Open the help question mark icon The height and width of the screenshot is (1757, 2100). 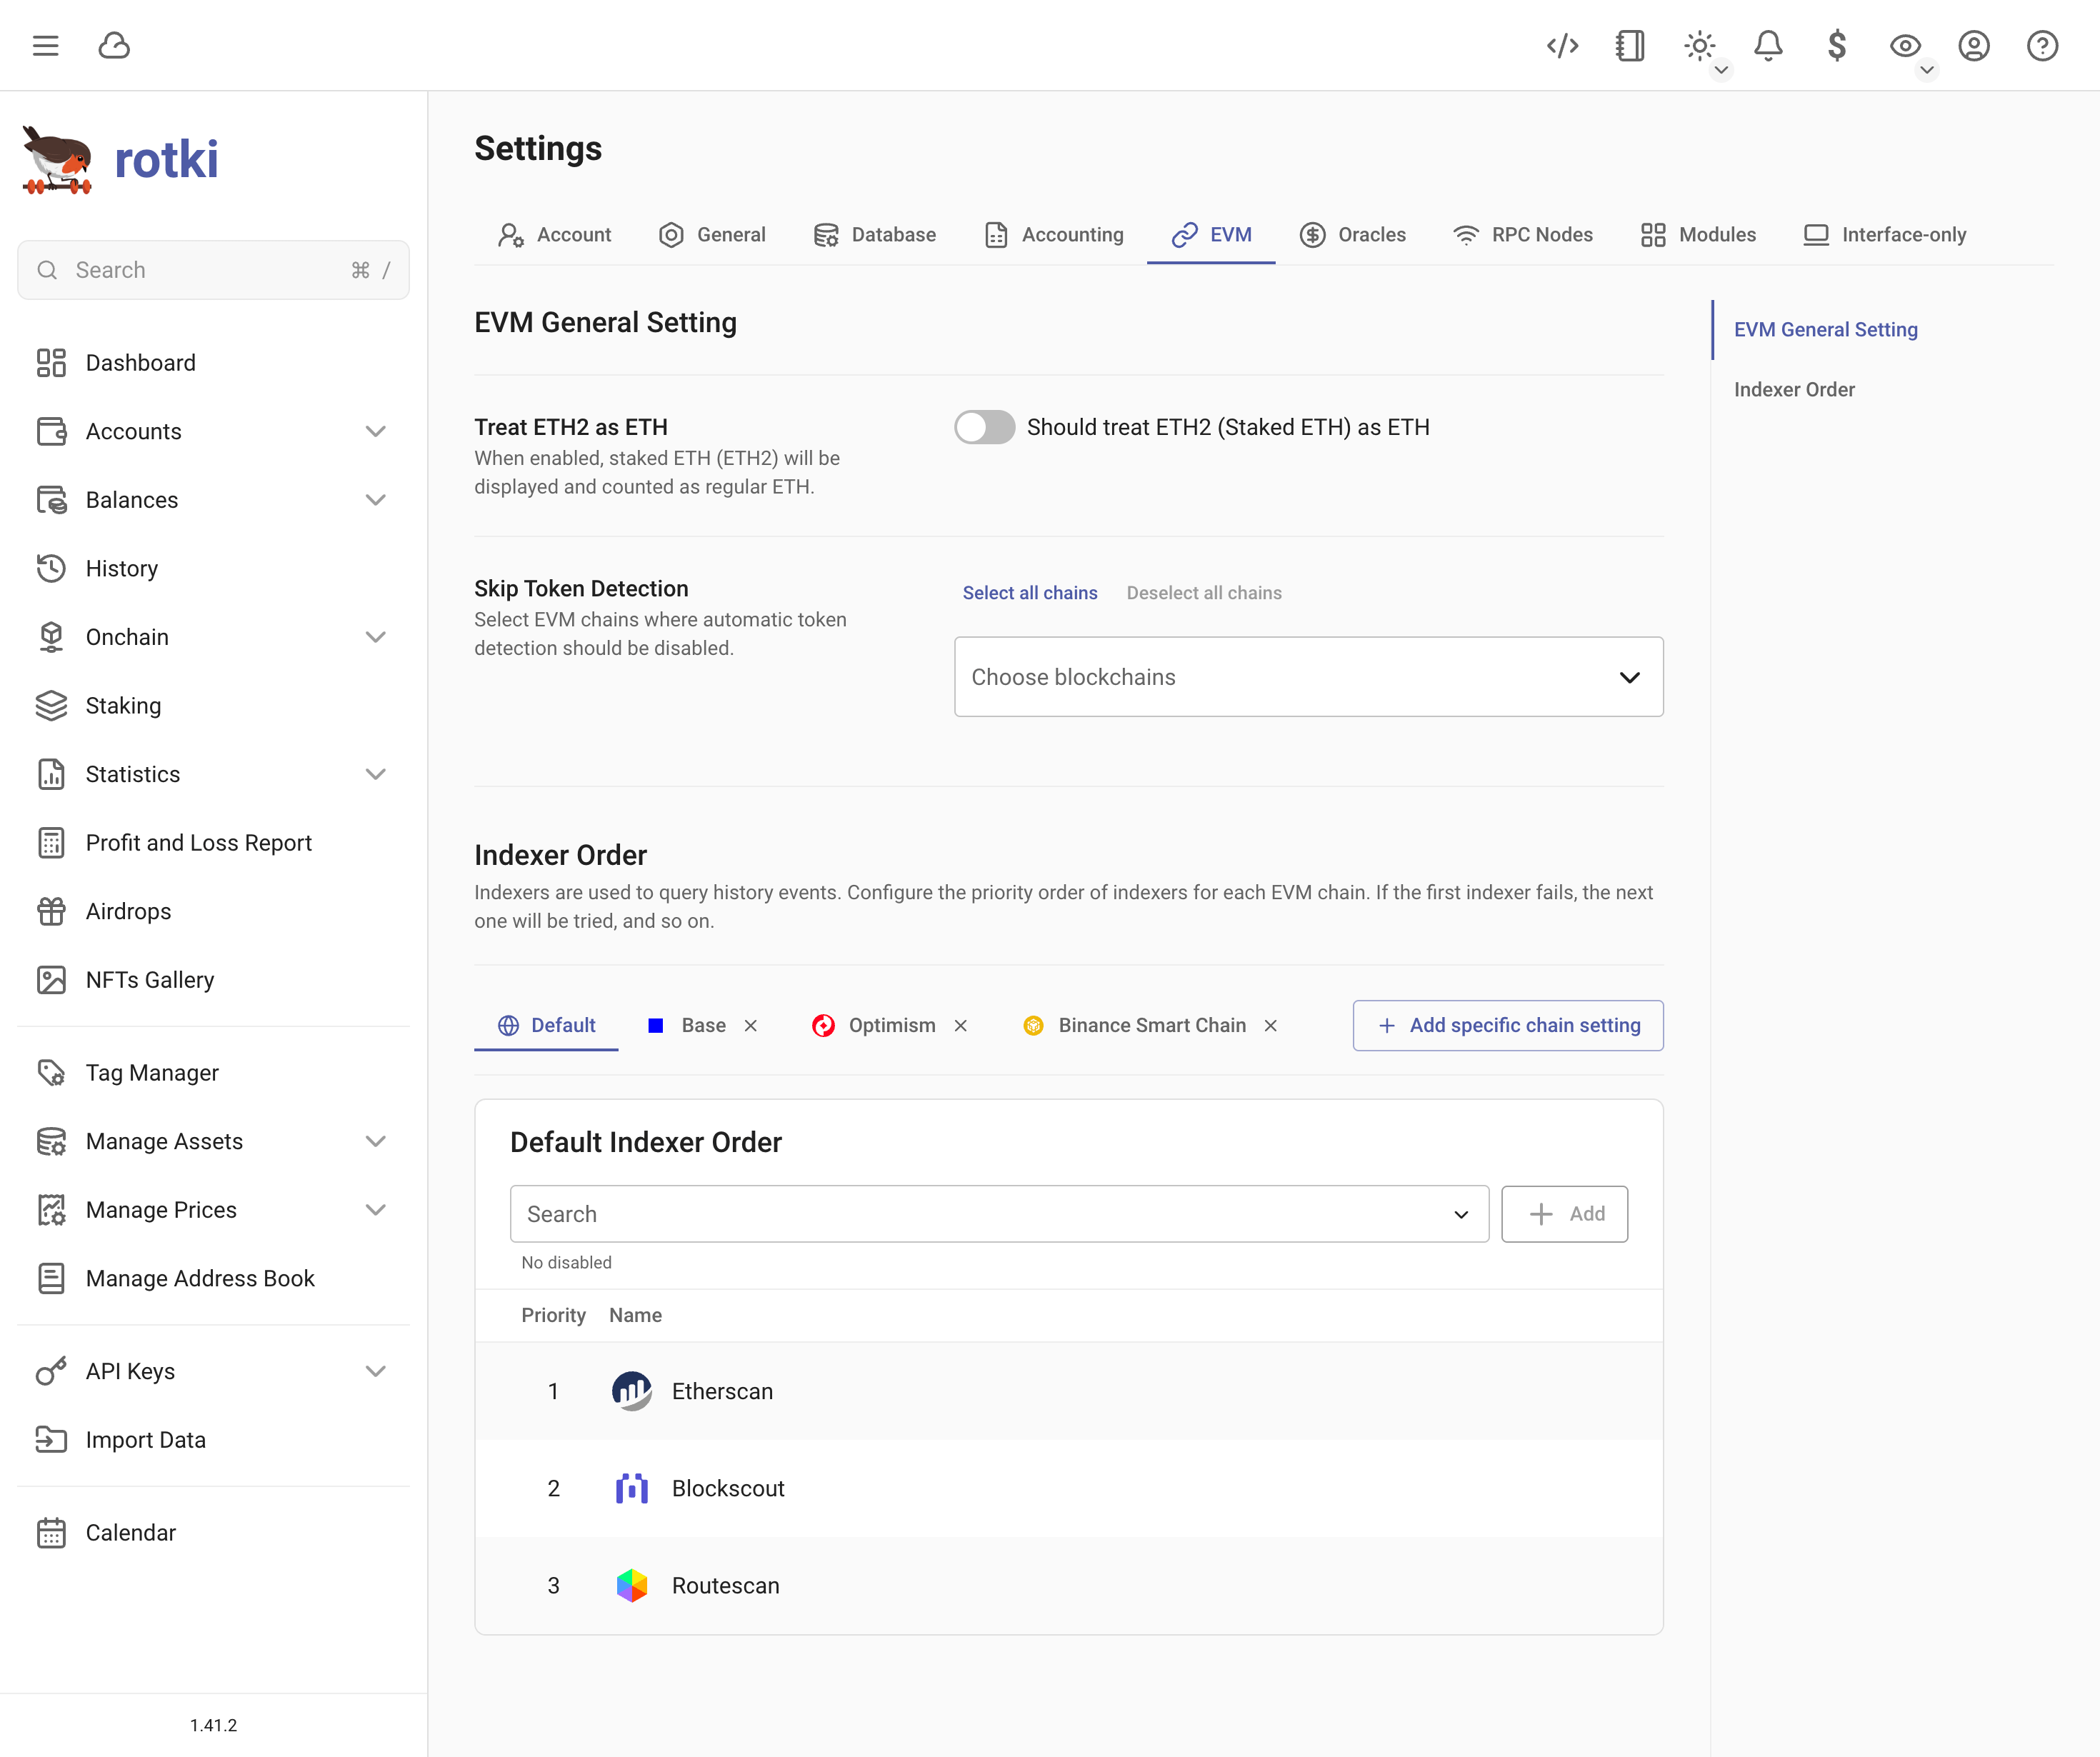(x=2042, y=45)
